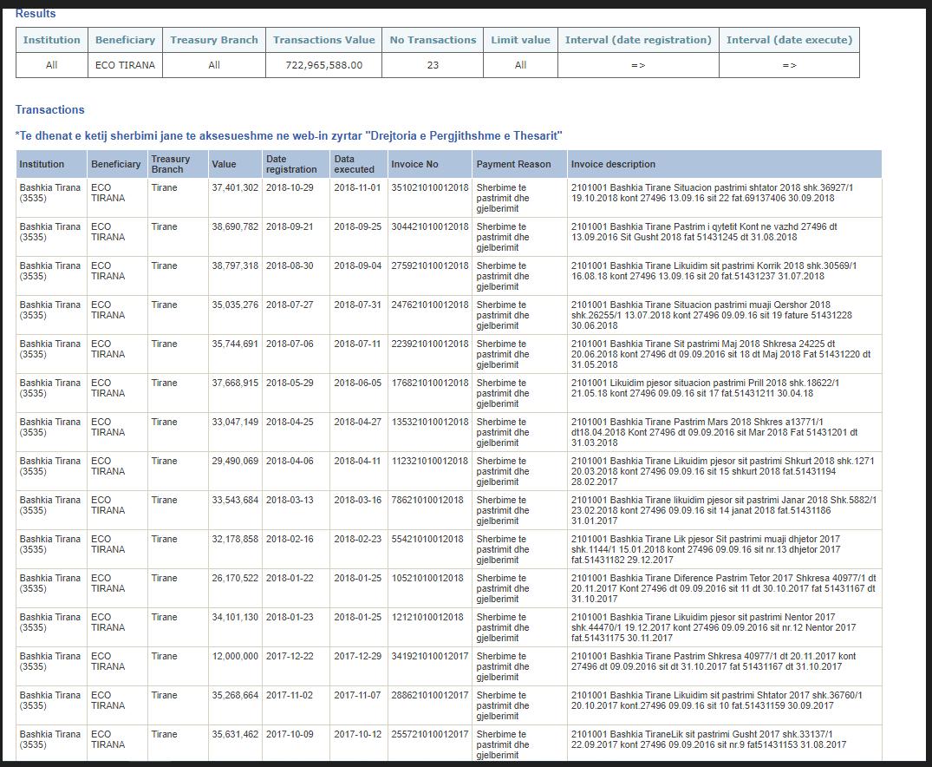Viewport: 932px width, 767px height.
Task: Select invoice number 351021010012018
Action: pyautogui.click(x=429, y=187)
